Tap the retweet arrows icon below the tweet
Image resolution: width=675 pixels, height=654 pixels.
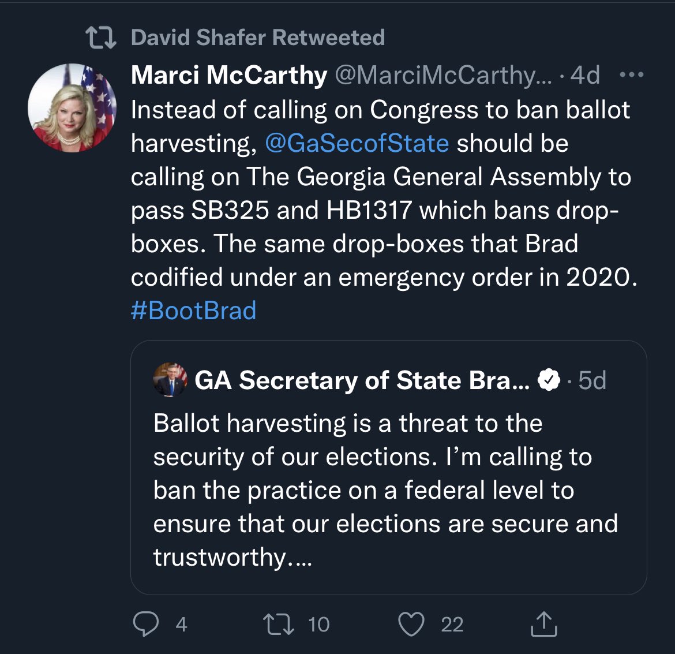pos(279,625)
